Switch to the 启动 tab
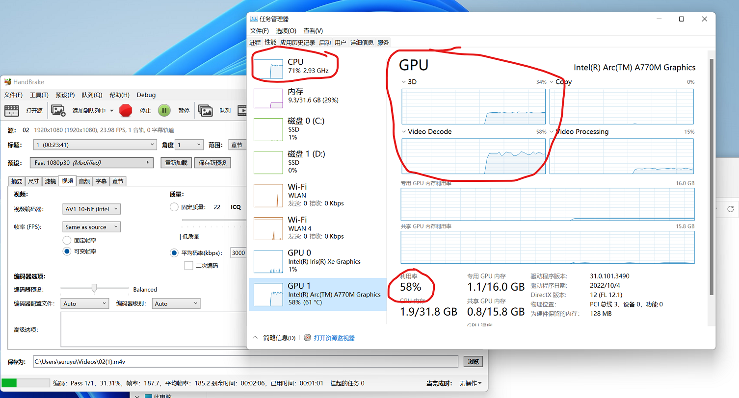Image resolution: width=739 pixels, height=398 pixels. (x=325, y=43)
